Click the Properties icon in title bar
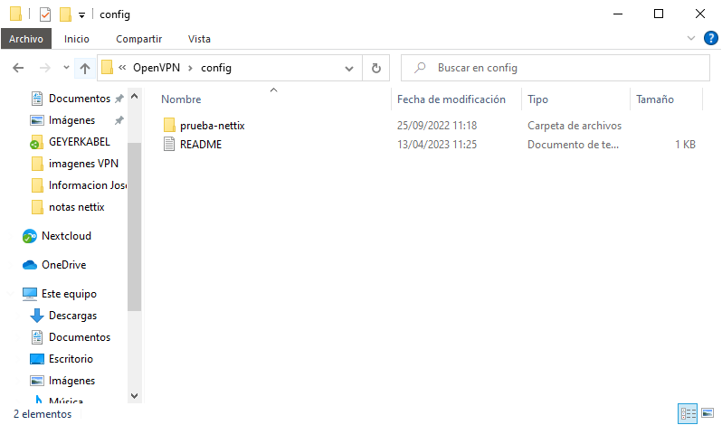722x425 pixels. (45, 14)
